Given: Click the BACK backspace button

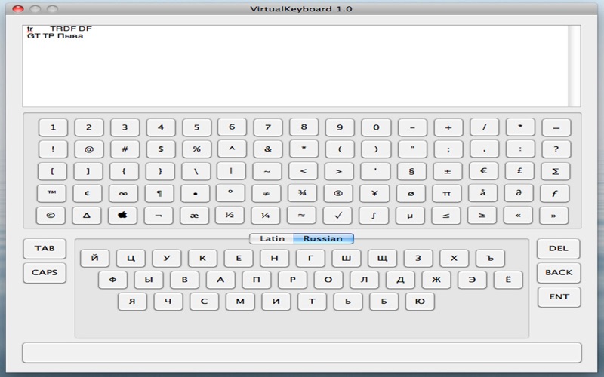Looking at the screenshot, I should coord(559,272).
